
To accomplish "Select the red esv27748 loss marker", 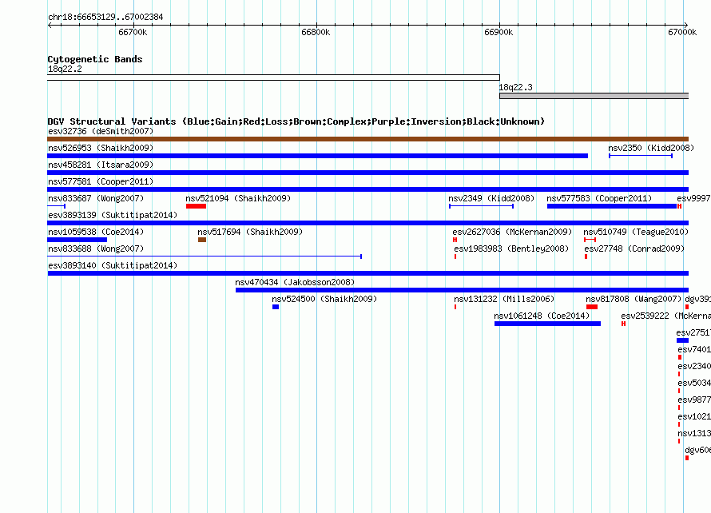I will (586, 256).
